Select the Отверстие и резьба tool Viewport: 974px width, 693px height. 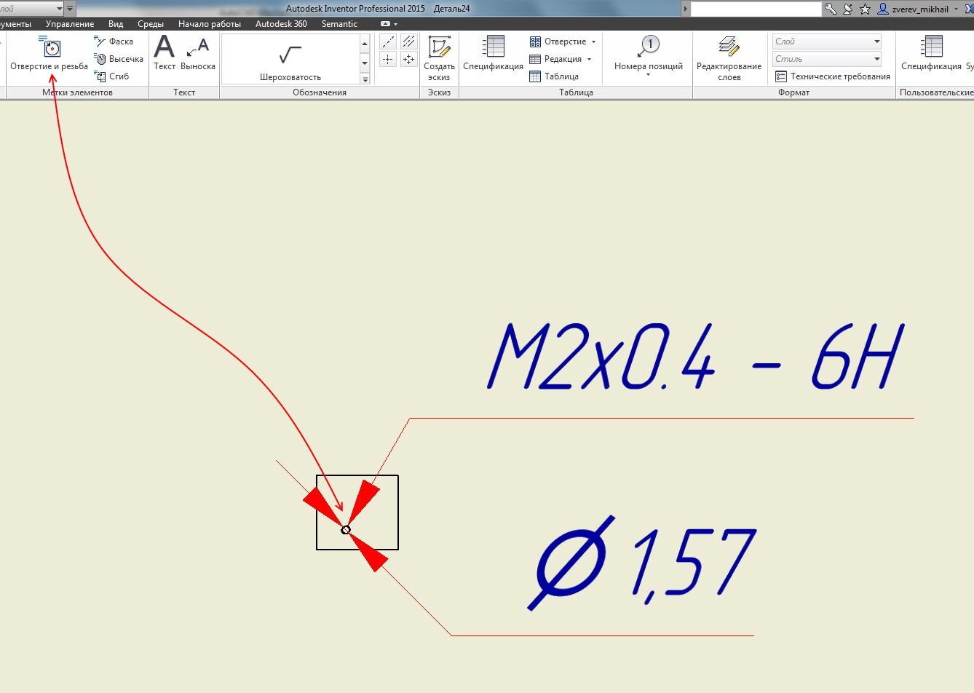point(49,54)
